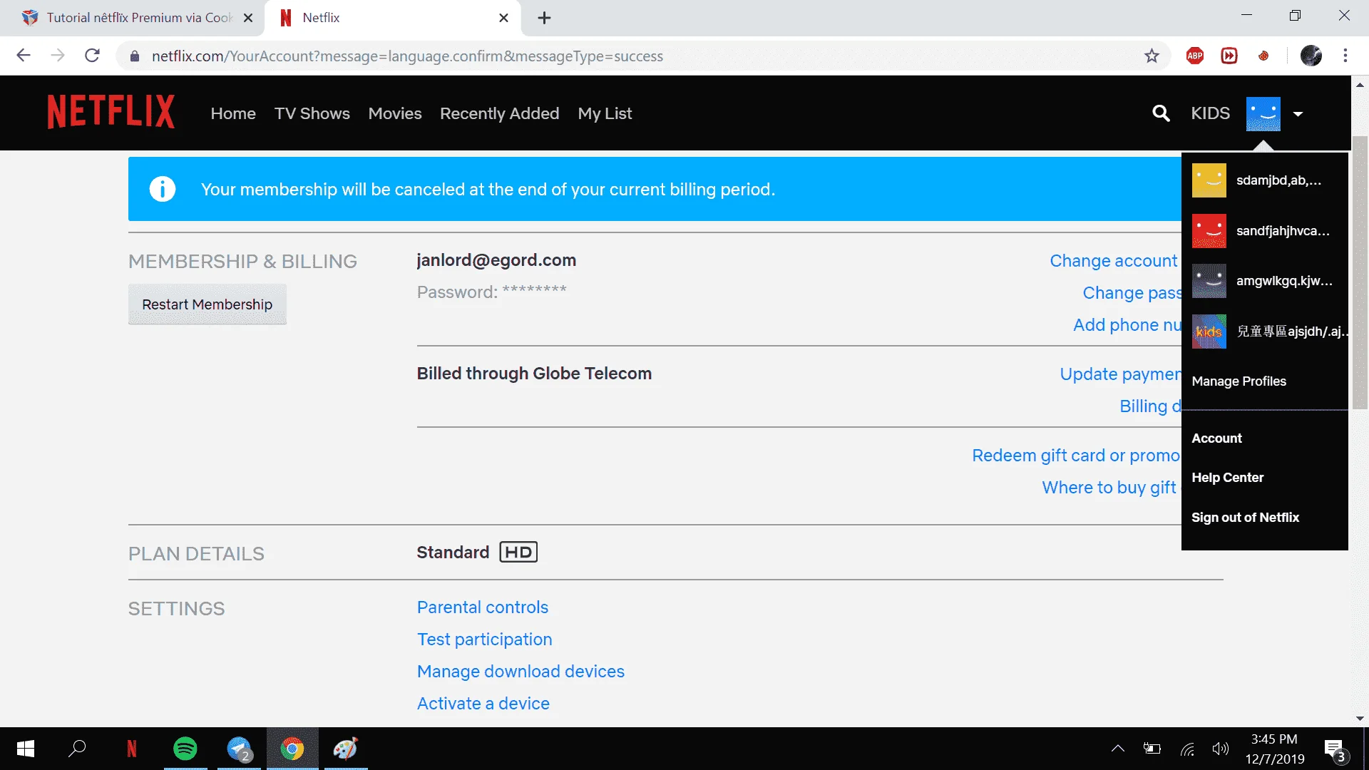Close the Tutorial nêtflix Premium tab
The width and height of the screenshot is (1369, 770).
point(248,18)
